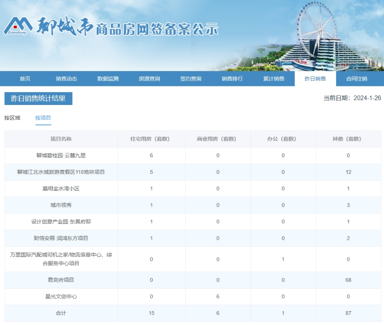Navigate to 销售排行 page
Image resolution: width=384 pixels, height=325 pixels.
(x=232, y=79)
